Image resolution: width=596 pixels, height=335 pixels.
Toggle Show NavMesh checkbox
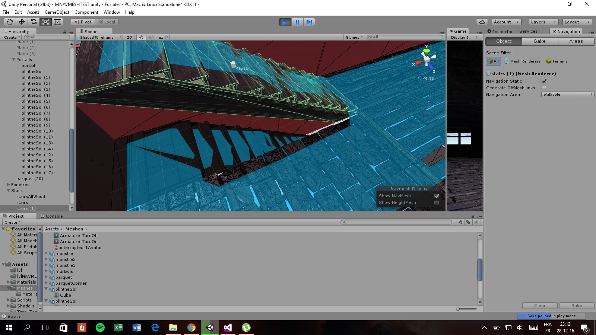[437, 196]
